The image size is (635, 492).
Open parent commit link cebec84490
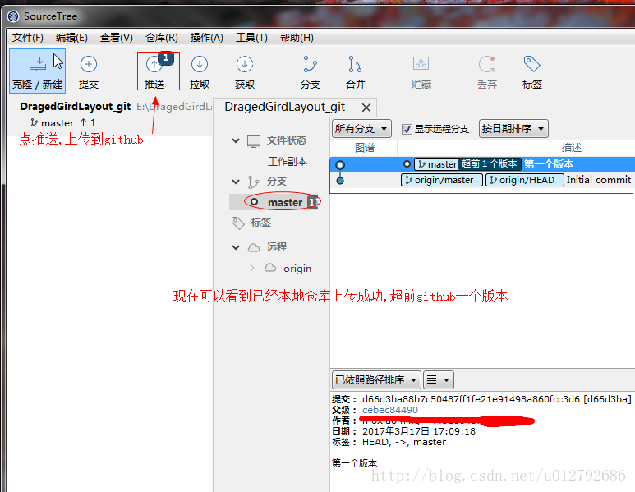pyautogui.click(x=389, y=410)
